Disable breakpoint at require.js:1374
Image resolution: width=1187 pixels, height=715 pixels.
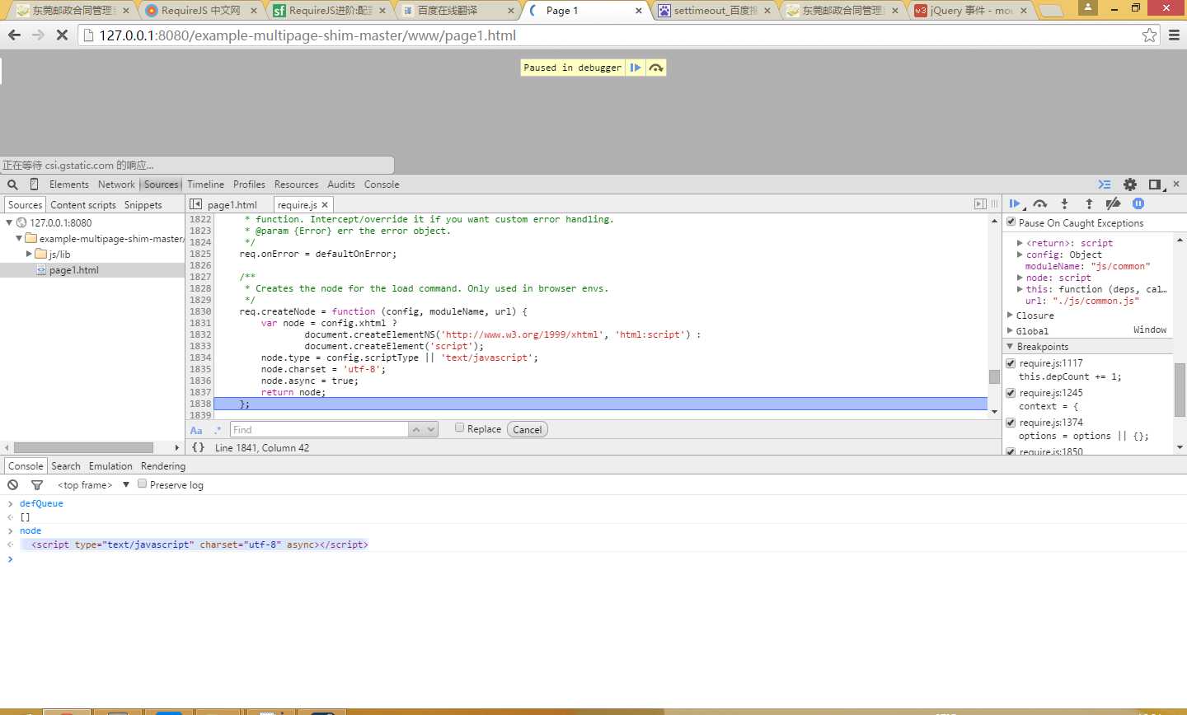(1011, 423)
